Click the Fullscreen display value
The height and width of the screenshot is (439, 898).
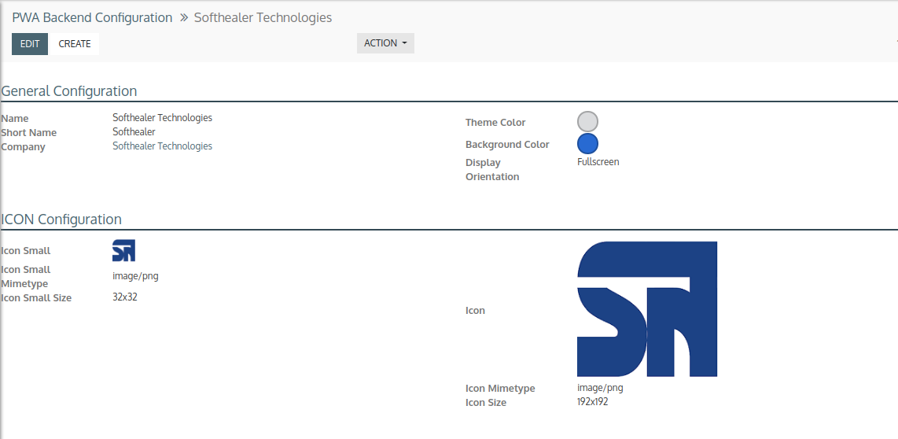[598, 161]
